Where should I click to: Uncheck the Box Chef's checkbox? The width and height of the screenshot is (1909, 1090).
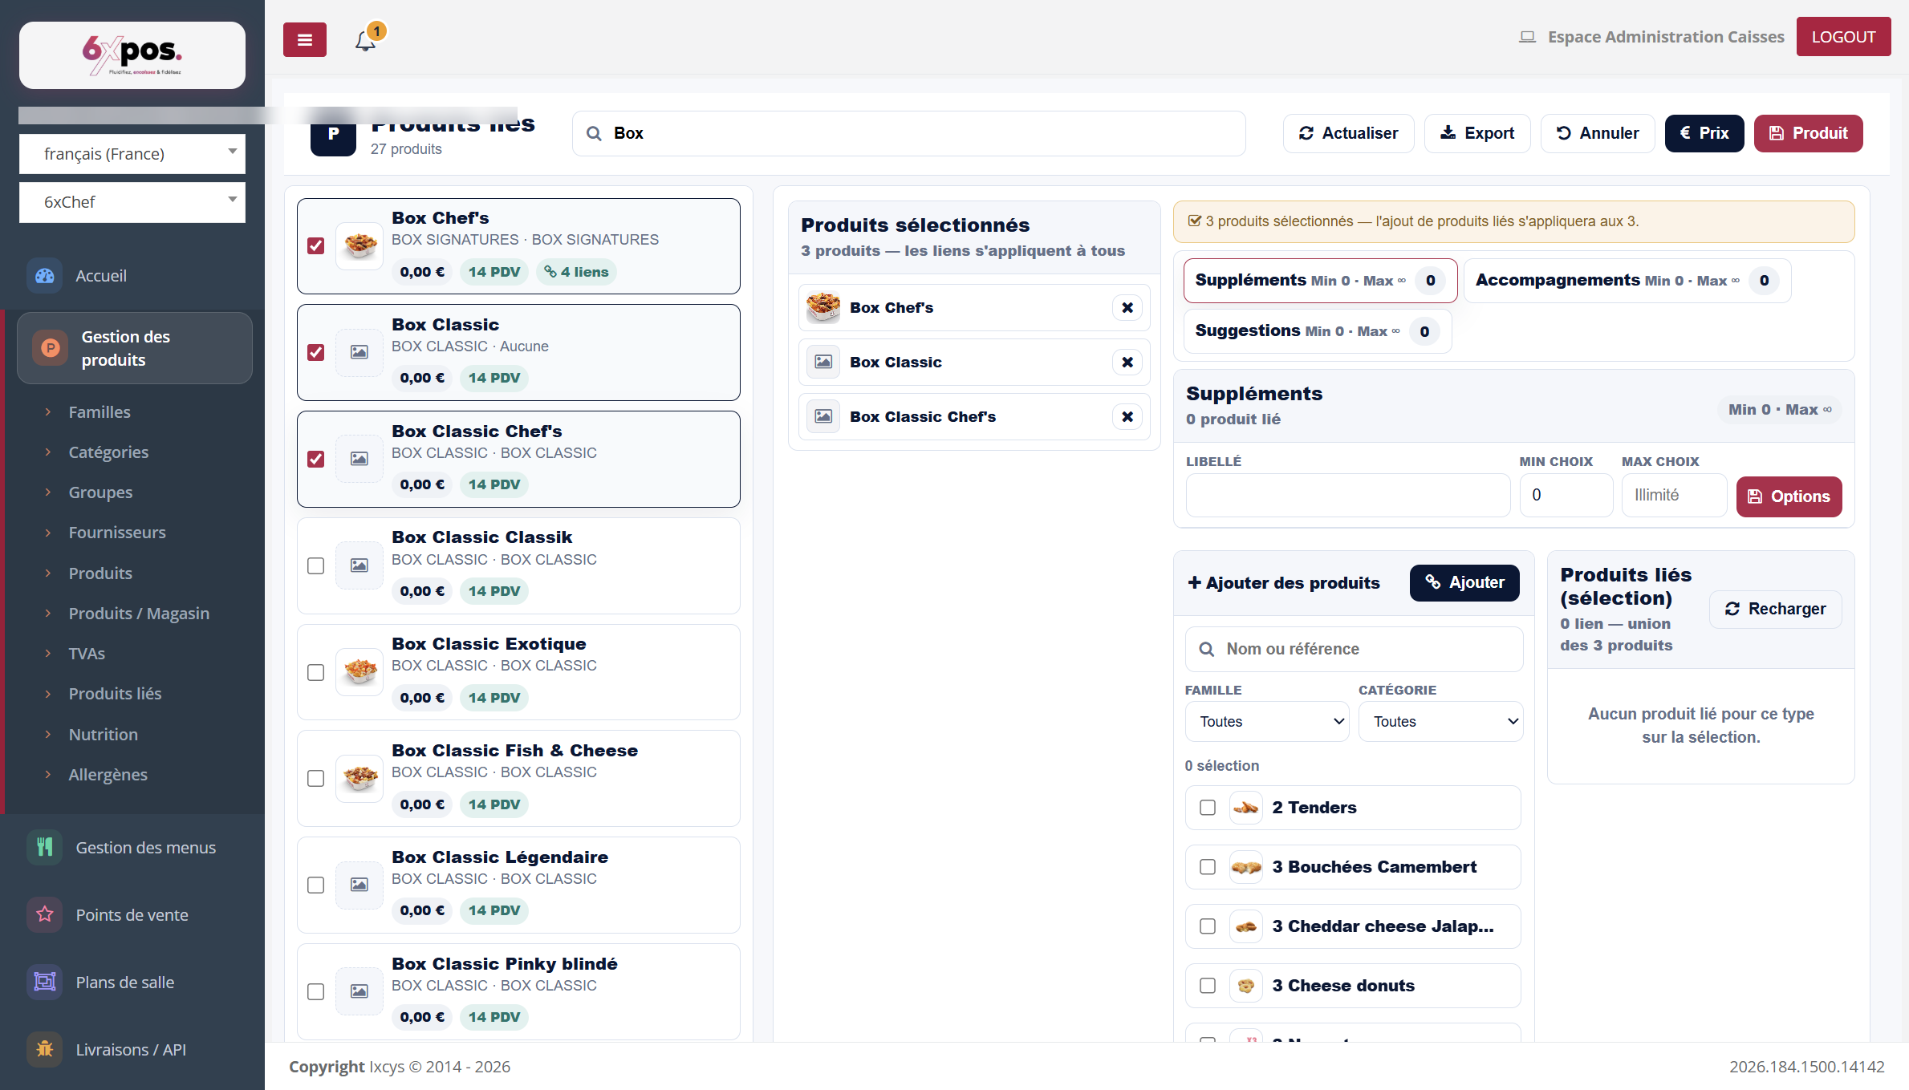point(316,246)
